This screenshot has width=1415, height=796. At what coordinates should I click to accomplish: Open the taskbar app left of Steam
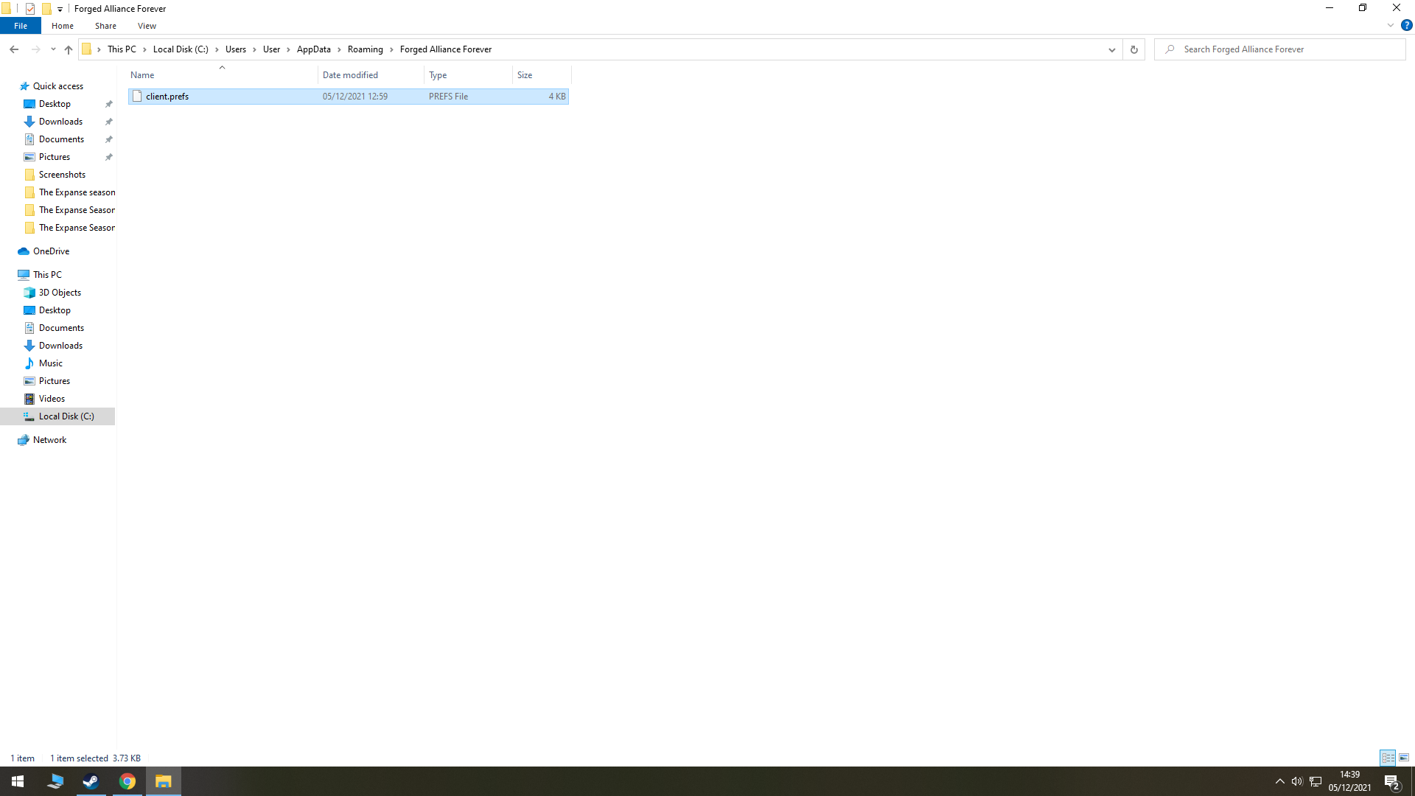click(x=55, y=781)
